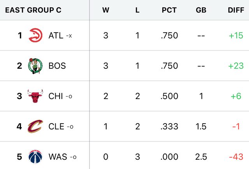Open the WAS team page
Viewport: 249px width, 169px height.
tap(58, 157)
